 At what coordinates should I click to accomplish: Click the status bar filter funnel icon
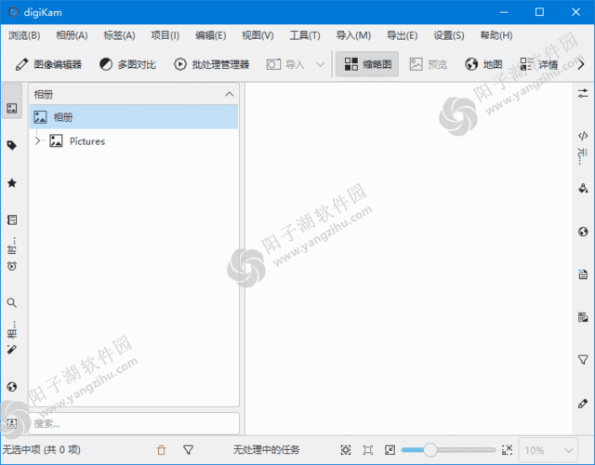(x=189, y=450)
